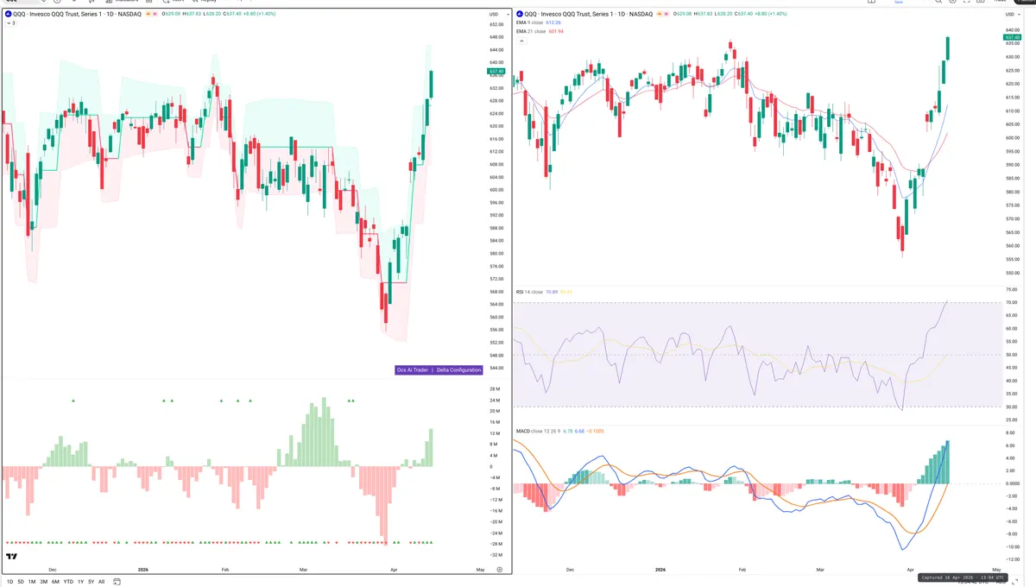Screen dimensions: 1036x587
Task: Set range to 1Y
Action: pos(80,582)
